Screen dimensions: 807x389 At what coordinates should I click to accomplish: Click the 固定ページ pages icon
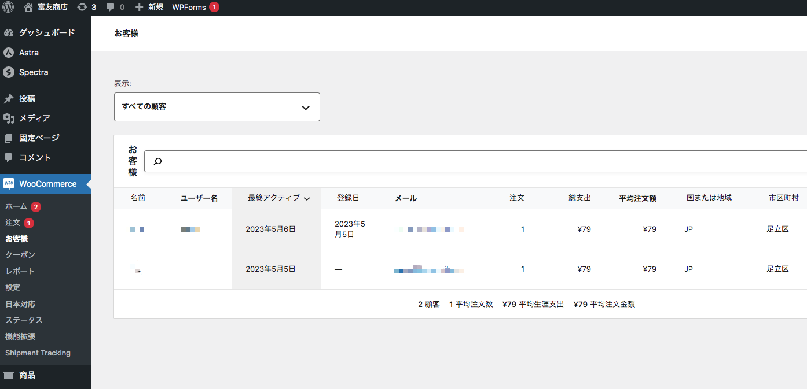[9, 138]
